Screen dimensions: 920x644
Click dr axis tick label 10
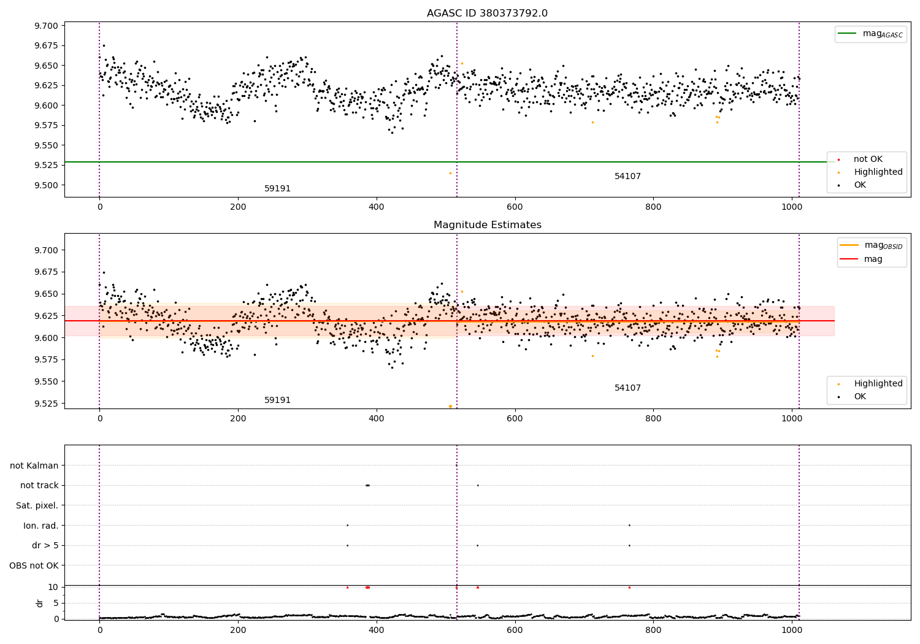point(53,587)
